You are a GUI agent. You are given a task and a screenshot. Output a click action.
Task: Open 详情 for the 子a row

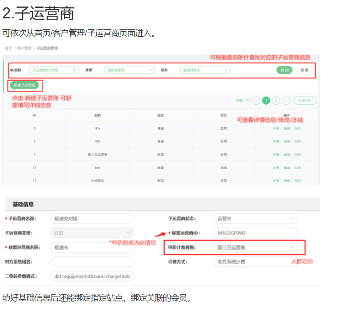(276, 129)
